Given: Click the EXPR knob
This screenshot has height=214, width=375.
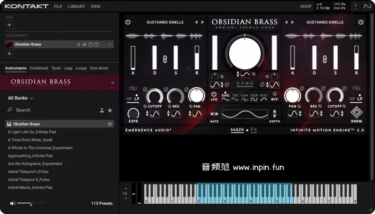Looking at the screenshot, I should pos(133,113).
